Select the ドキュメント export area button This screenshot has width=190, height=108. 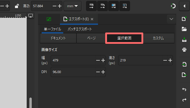pos(58,38)
